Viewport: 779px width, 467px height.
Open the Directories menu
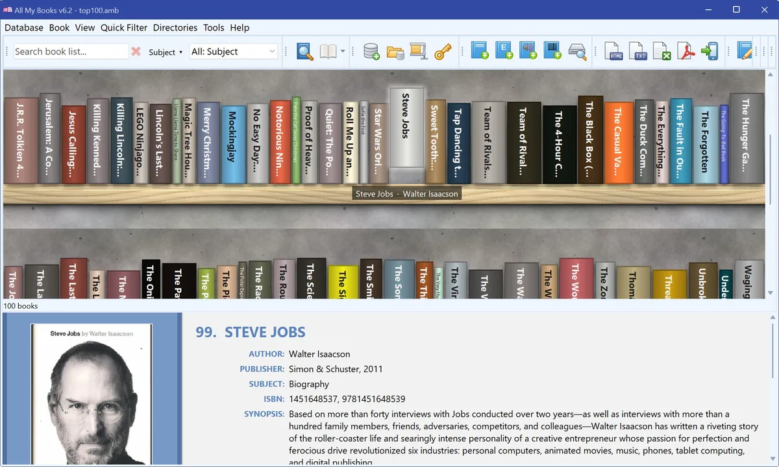175,27
